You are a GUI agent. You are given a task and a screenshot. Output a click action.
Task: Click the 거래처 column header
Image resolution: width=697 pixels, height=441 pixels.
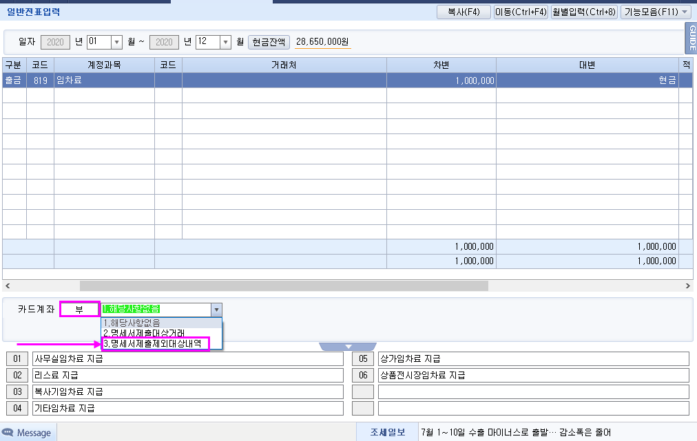click(x=284, y=65)
